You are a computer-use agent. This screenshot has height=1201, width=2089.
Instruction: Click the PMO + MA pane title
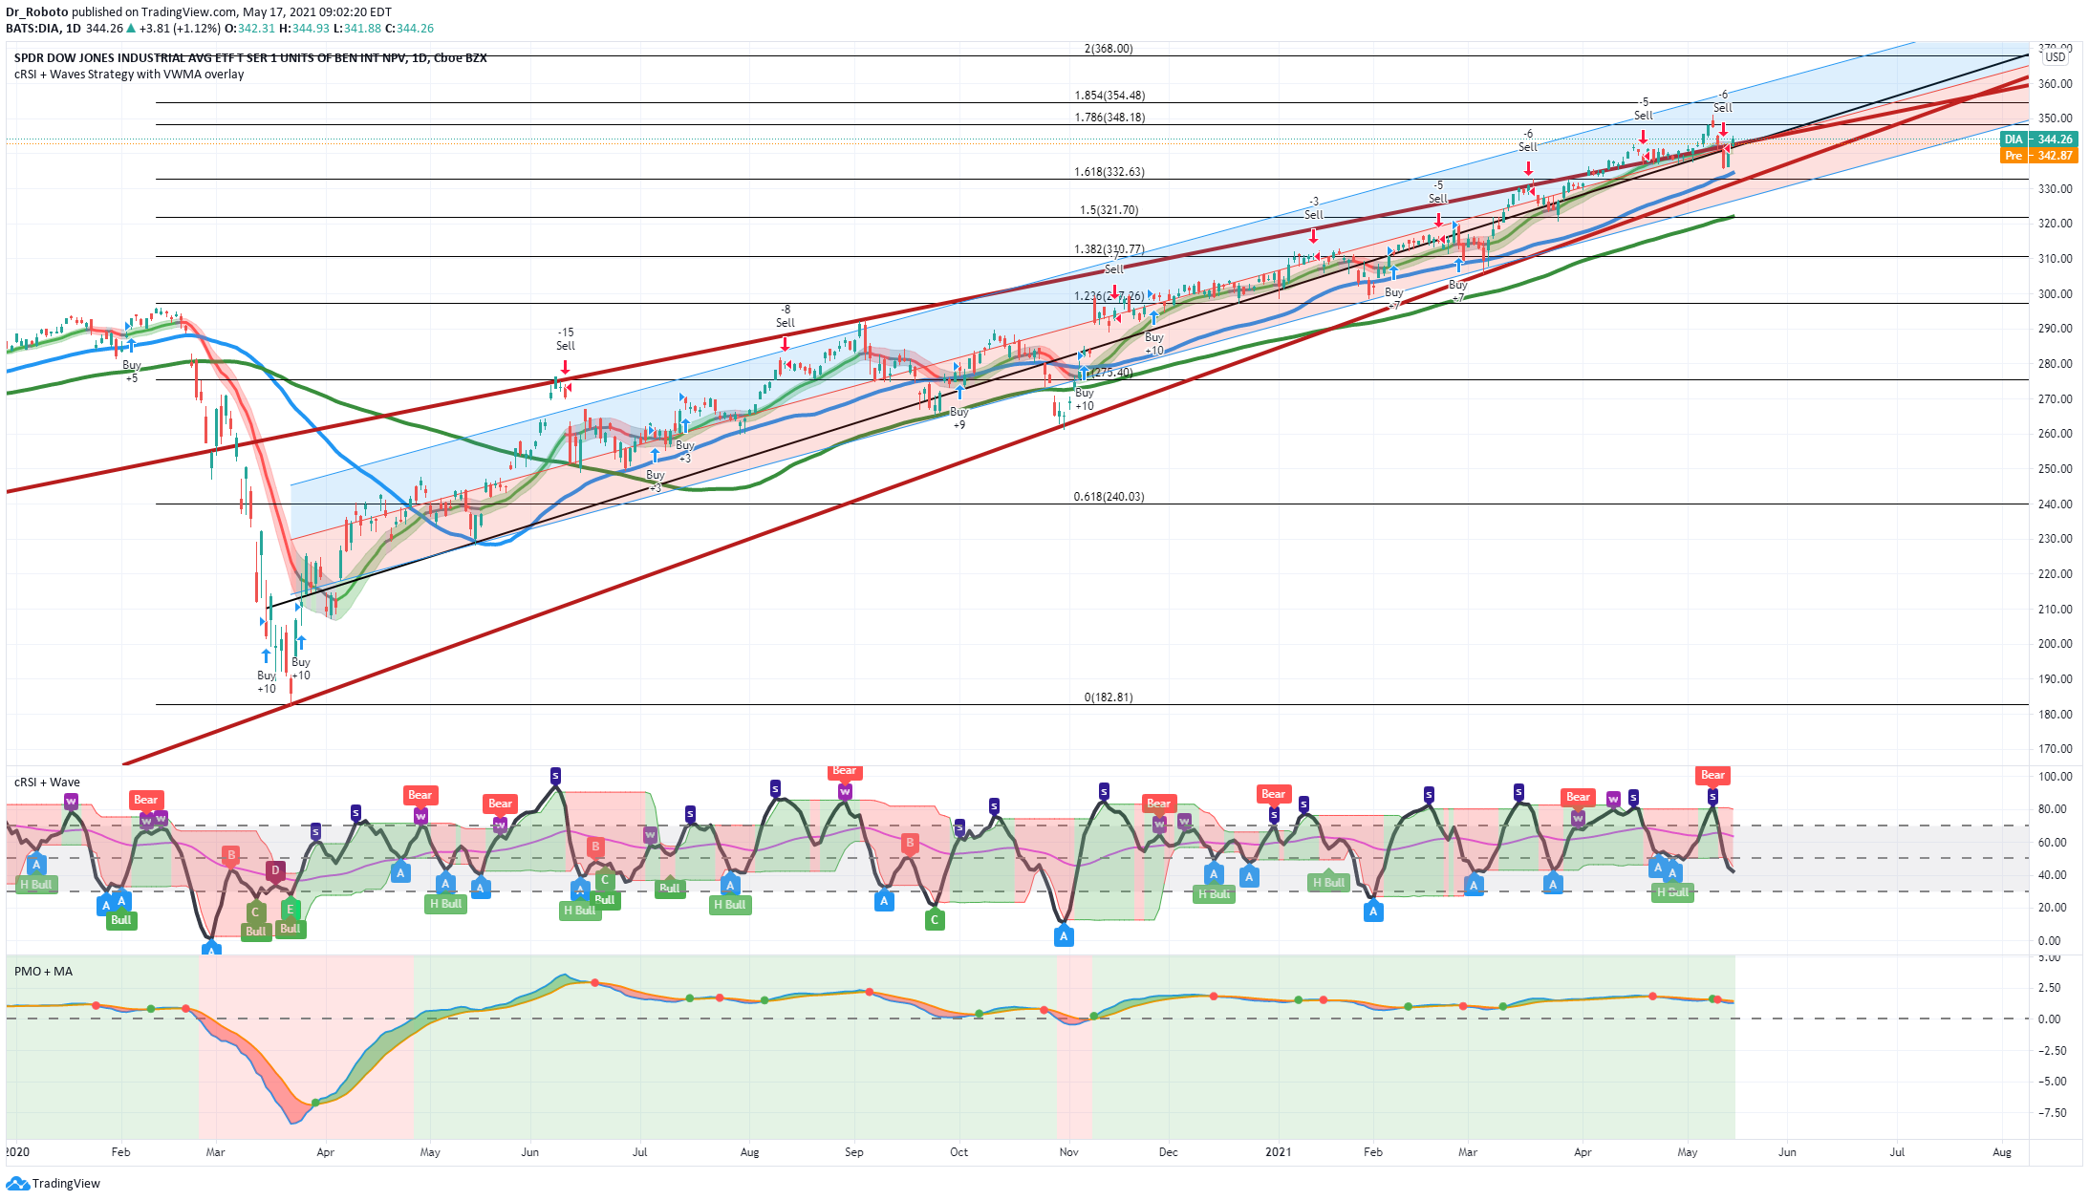pos(43,972)
